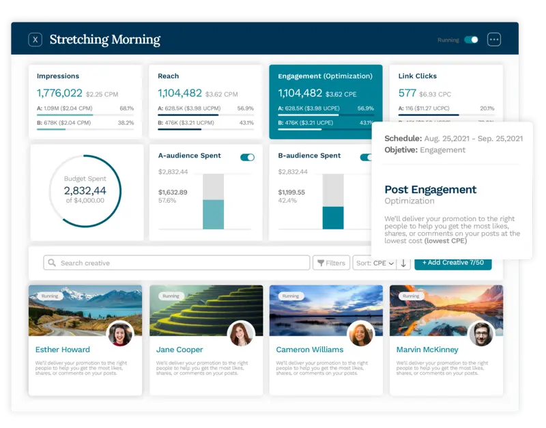Viewport: 546px width, 428px height.
Task: Toggle the B-audience Spent switch
Action: [367, 157]
